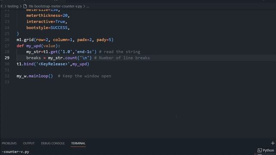Screen dimensions: 276x155
Task: Click "'<KeyRelease>'" string on line 30
Action: pyautogui.click(x=53, y=64)
